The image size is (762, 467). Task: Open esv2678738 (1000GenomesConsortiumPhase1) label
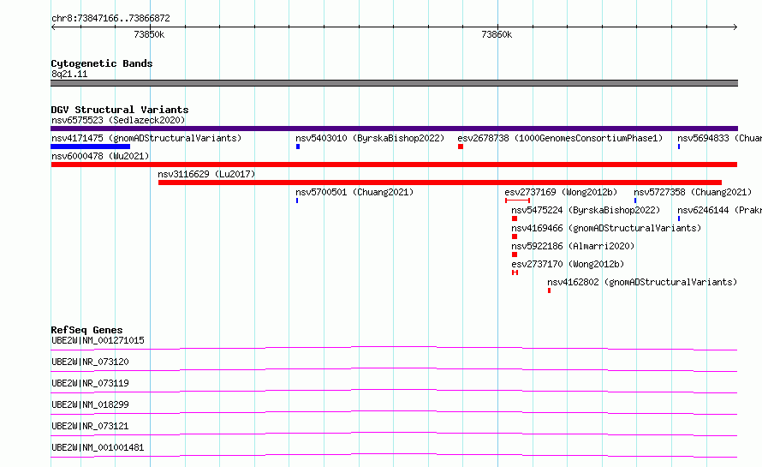560,138
